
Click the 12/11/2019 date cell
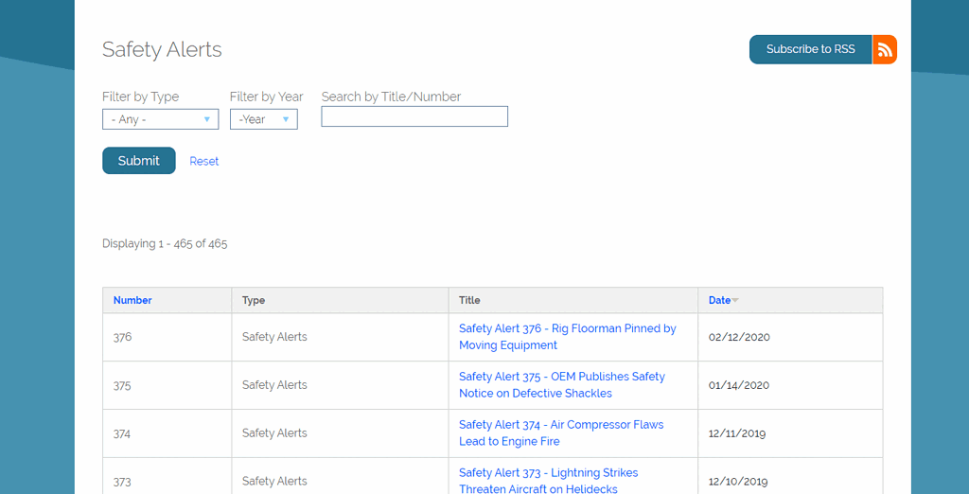point(737,433)
